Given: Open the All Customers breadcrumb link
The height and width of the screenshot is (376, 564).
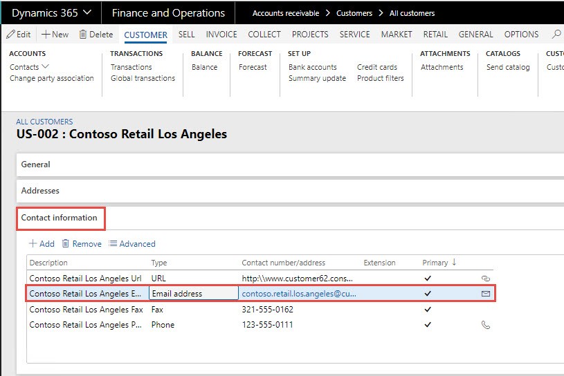Looking at the screenshot, I should point(44,122).
